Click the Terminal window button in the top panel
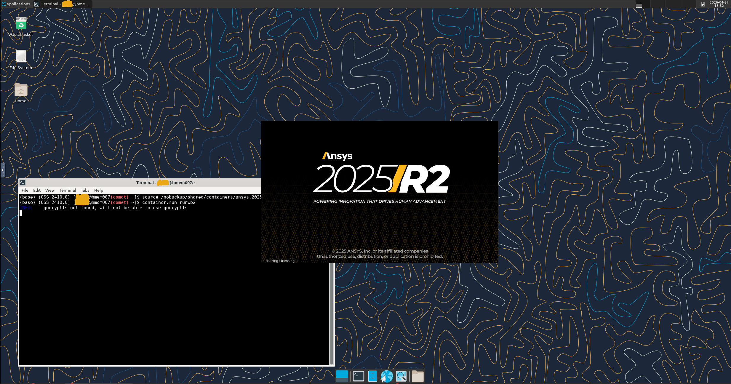This screenshot has width=731, height=384. coord(63,4)
